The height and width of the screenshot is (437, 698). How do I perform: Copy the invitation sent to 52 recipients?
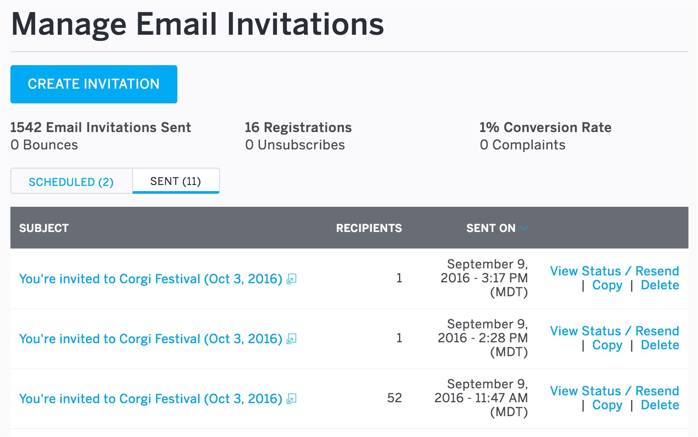click(x=607, y=405)
